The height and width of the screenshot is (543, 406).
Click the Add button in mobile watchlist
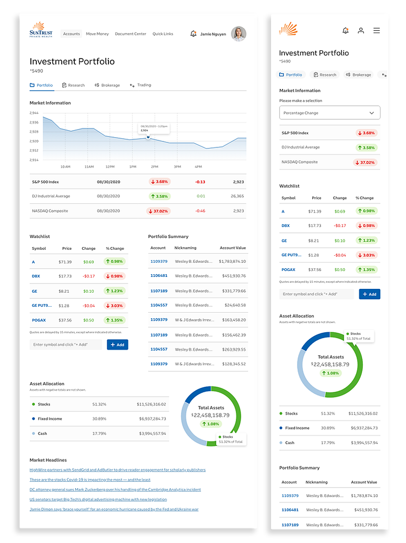[370, 294]
